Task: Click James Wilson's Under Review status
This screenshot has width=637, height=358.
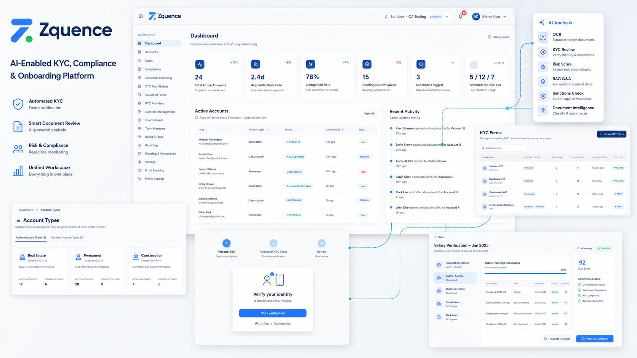Action: 294,172
